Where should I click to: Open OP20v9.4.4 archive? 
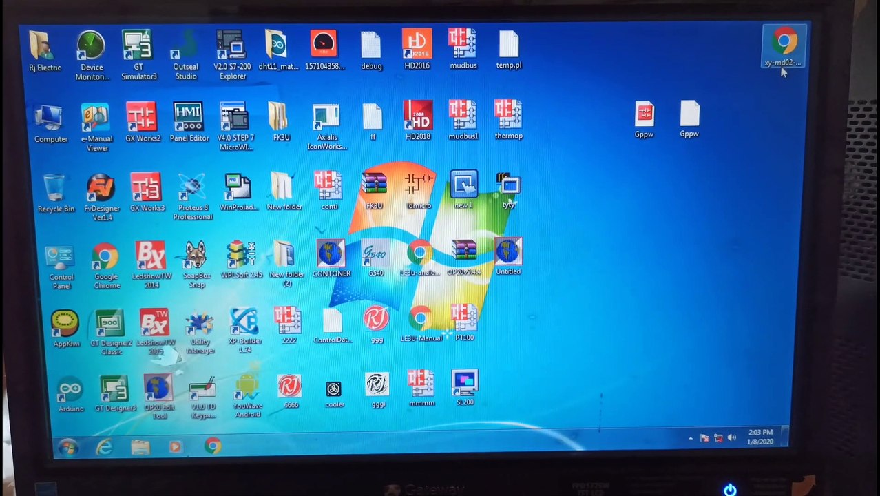point(463,258)
